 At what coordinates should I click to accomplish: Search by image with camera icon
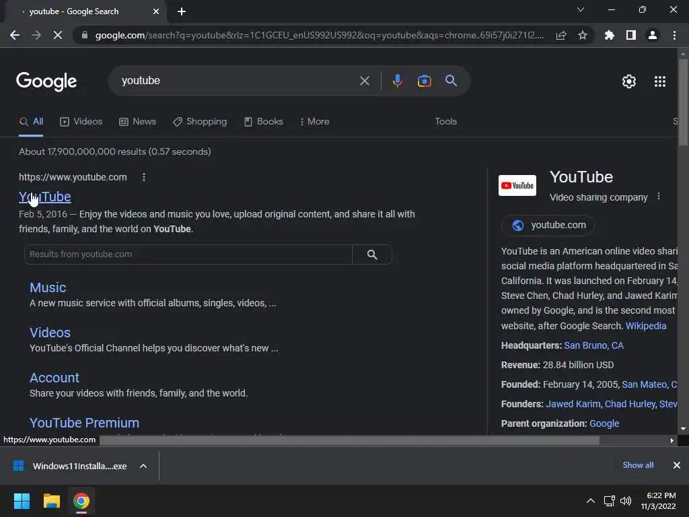click(x=424, y=81)
